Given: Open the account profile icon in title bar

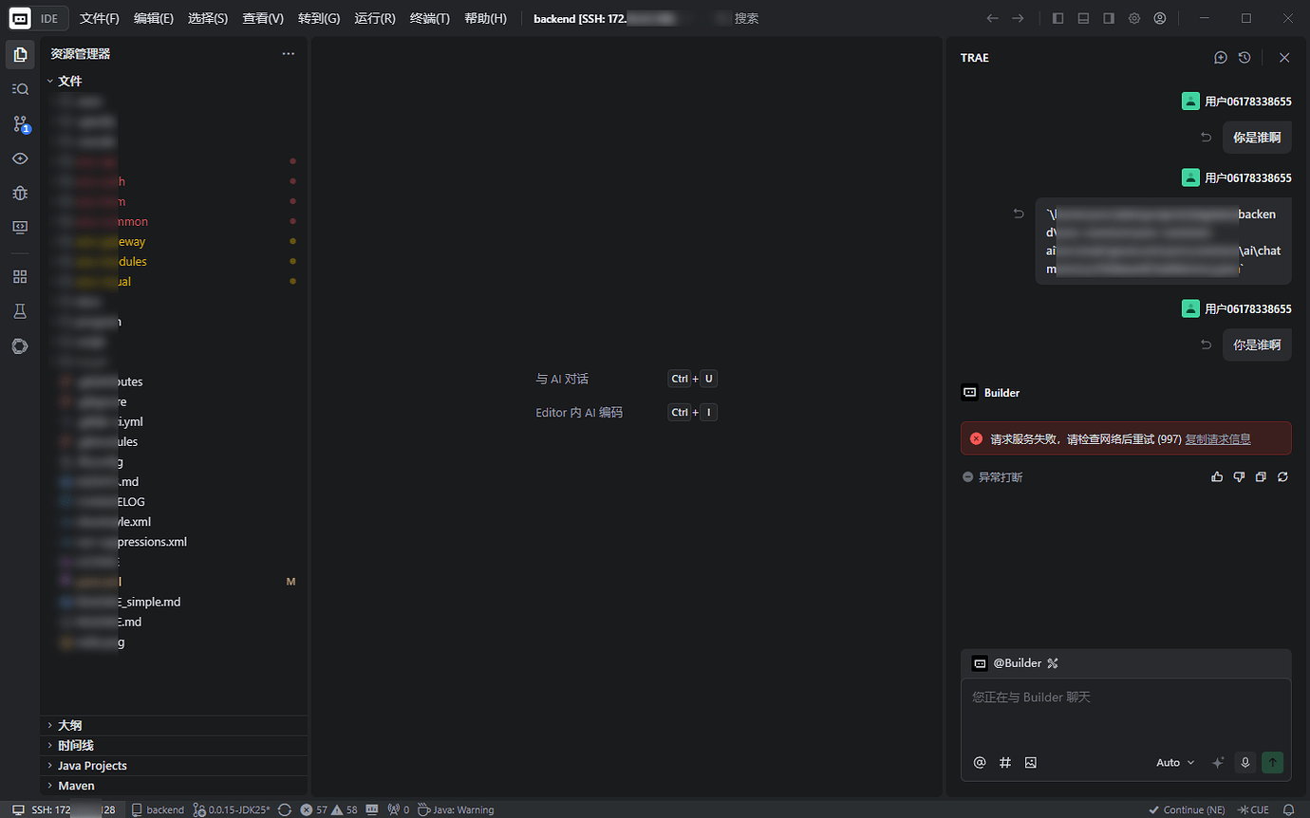Looking at the screenshot, I should [x=1160, y=18].
